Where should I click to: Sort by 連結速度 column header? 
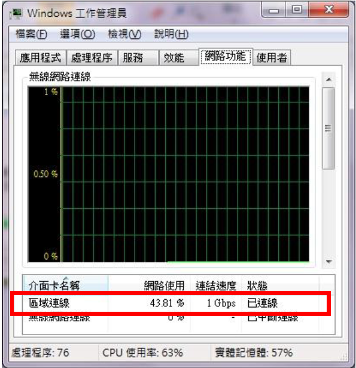216,285
